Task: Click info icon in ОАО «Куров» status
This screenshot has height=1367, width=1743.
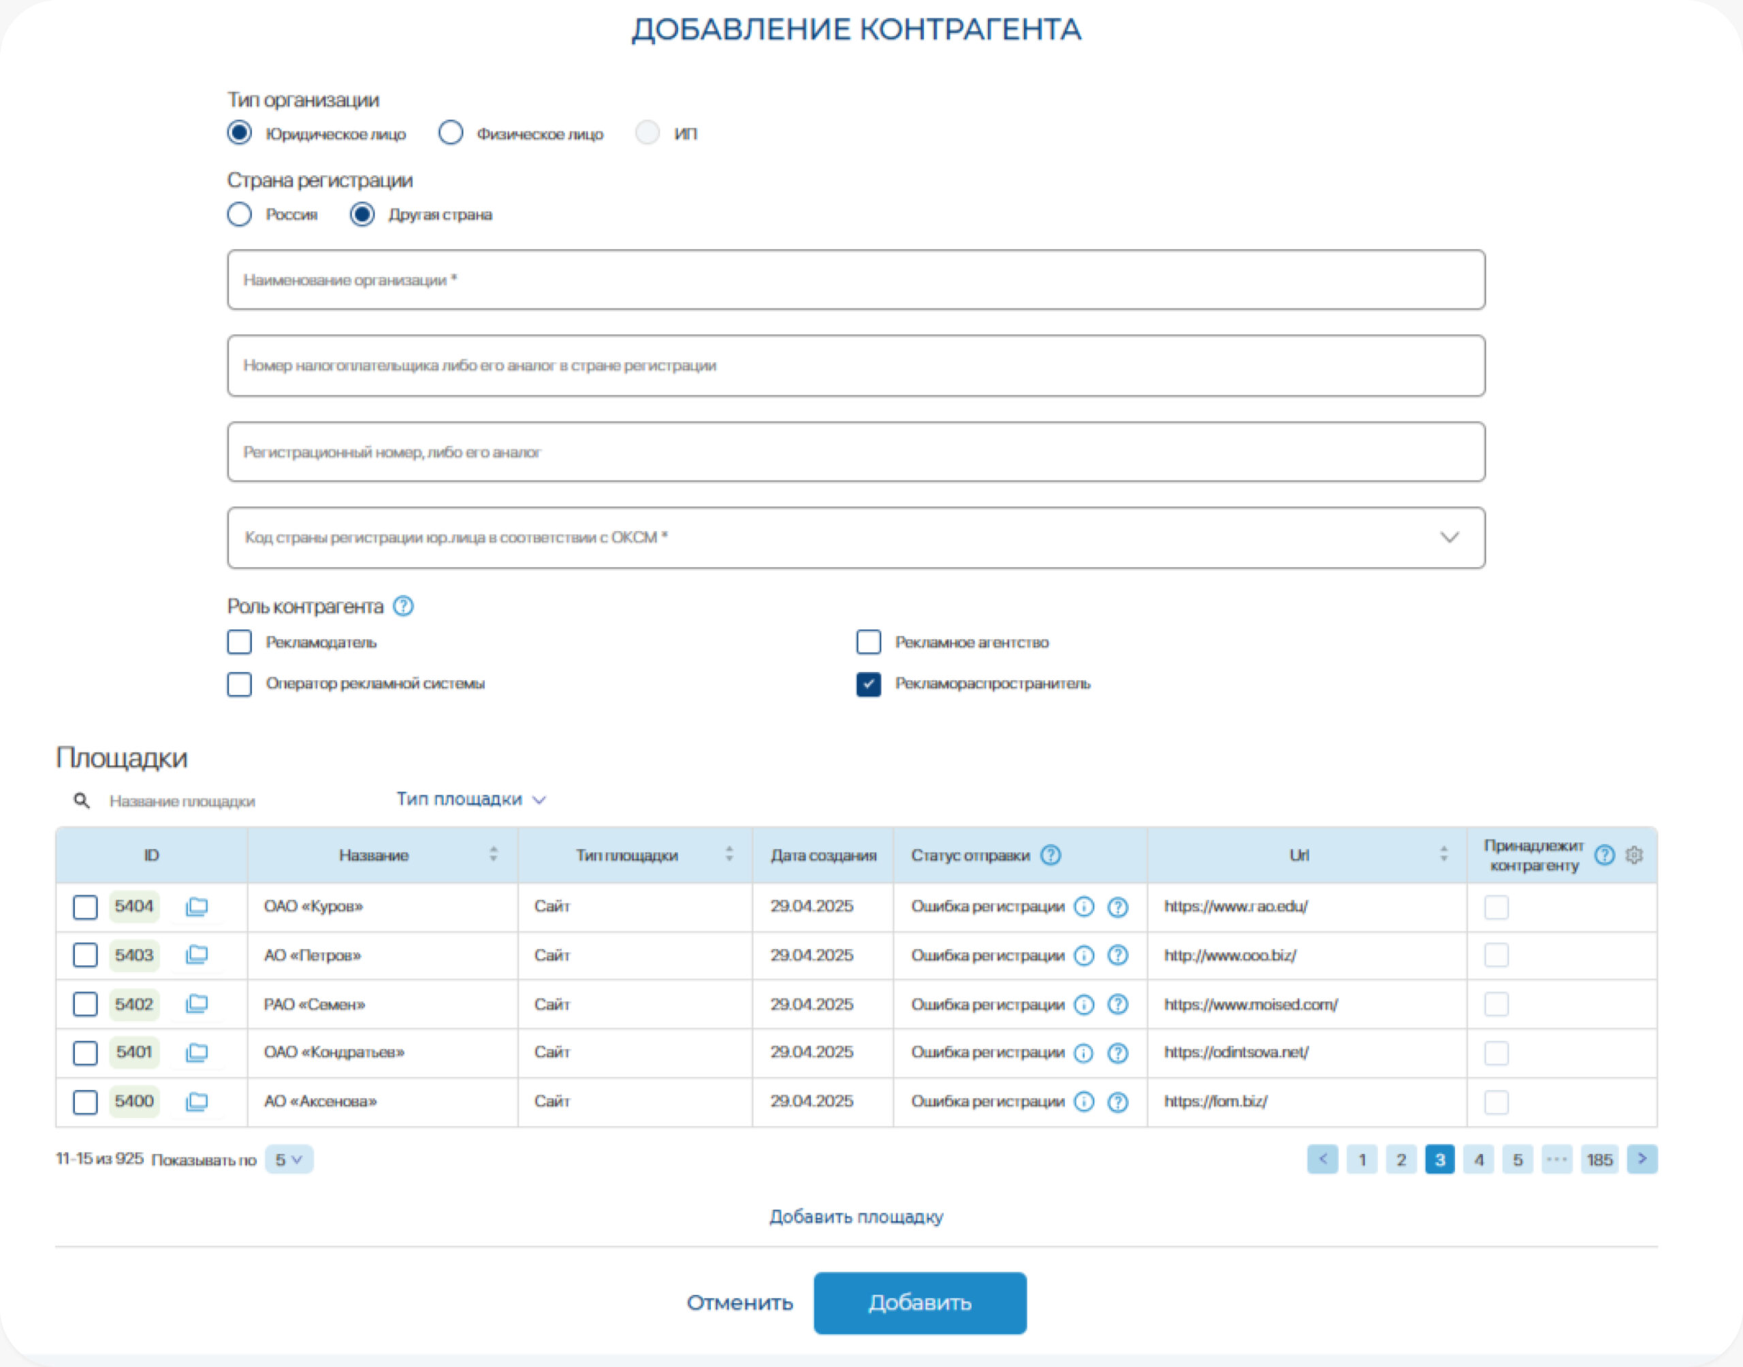Action: click(1083, 906)
